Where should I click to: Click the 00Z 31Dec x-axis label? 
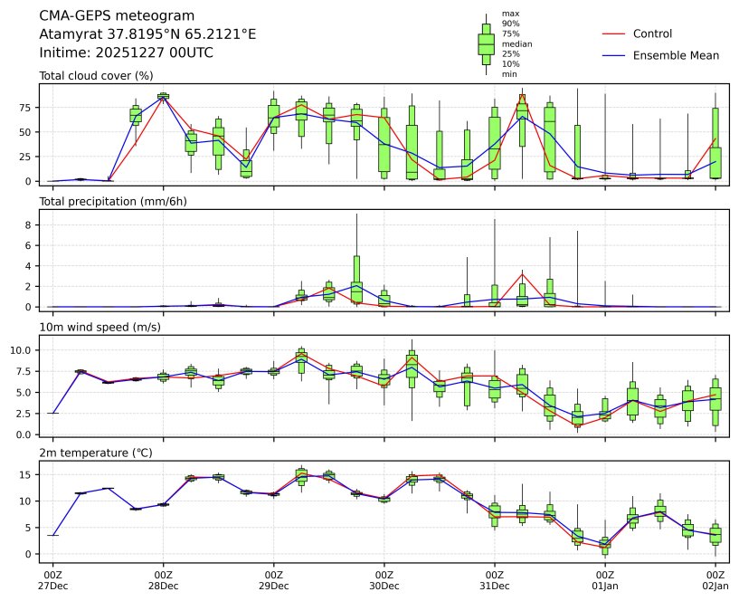point(495,579)
